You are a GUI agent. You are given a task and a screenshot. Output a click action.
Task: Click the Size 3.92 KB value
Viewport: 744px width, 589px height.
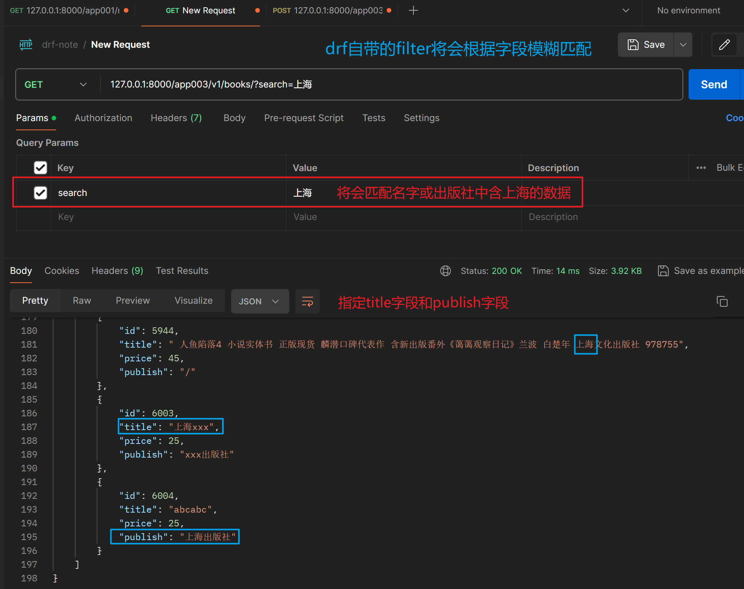tap(626, 271)
